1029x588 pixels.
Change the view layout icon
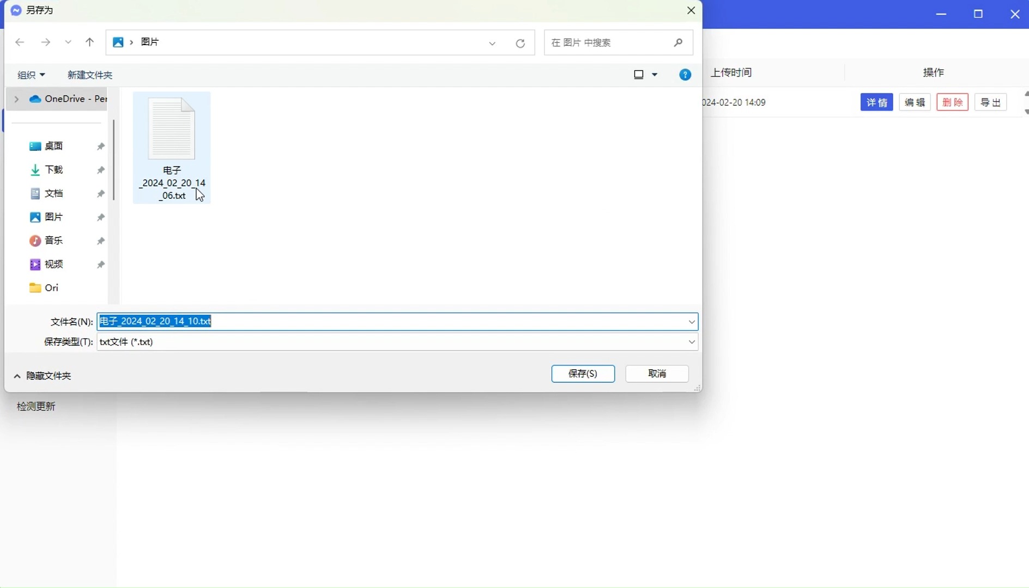pos(639,75)
